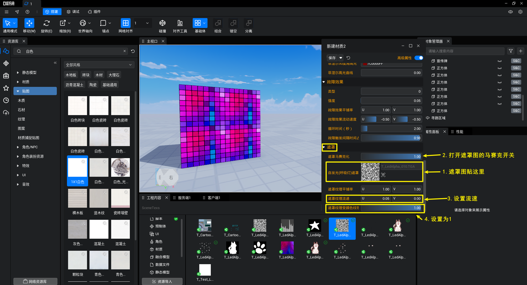This screenshot has width=527, height=285.
Task: Click the Separate (分离) icon
Action: (x=249, y=23)
